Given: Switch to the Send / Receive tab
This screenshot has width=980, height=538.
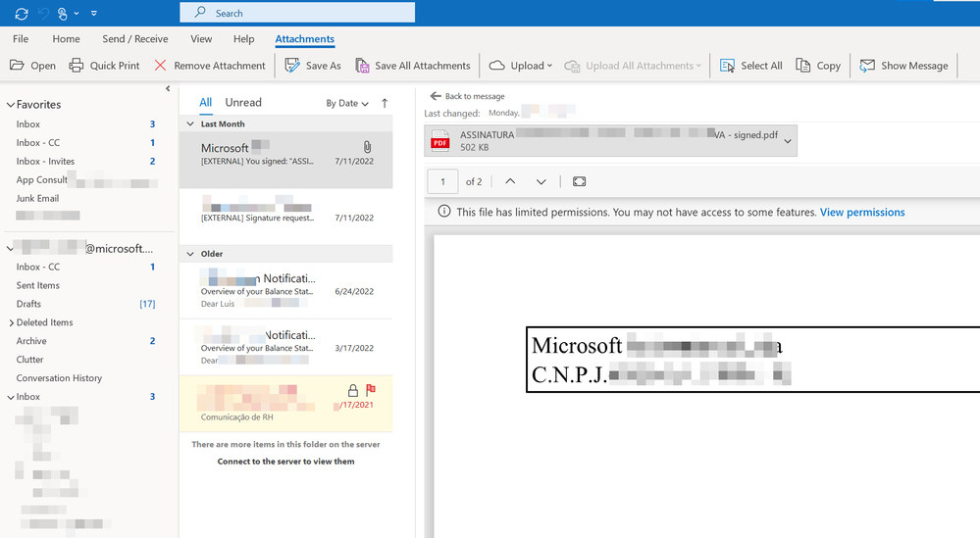Looking at the screenshot, I should 135,38.
